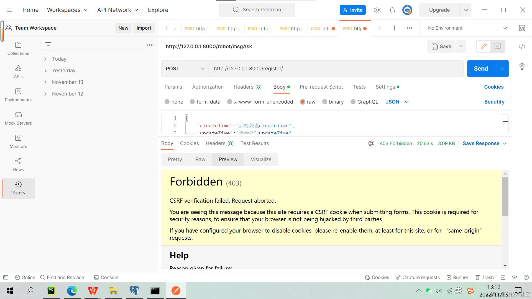Switch to the Authorization tab
The width and height of the screenshot is (532, 299).
tap(208, 87)
